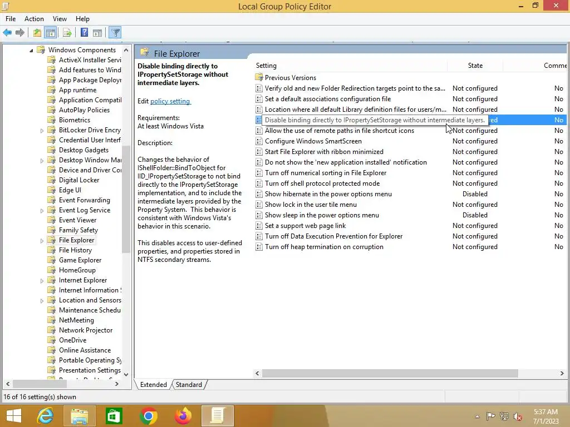570x427 pixels.
Task: Click the muted volume tray icon
Action: (517, 416)
